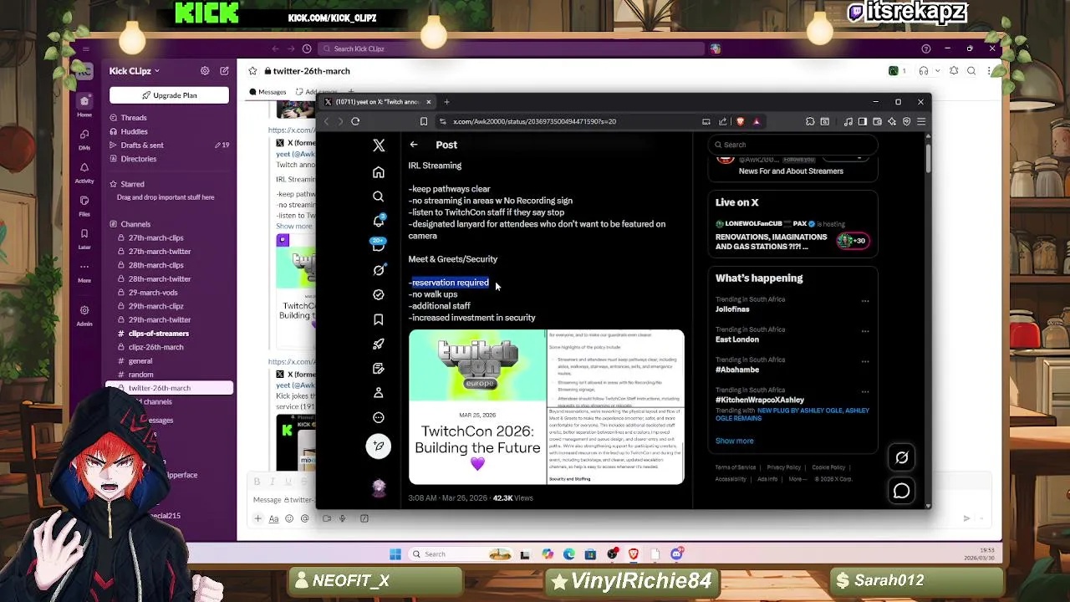The width and height of the screenshot is (1070, 602).
Task: Open X Explore search icon in sidebar
Action: click(379, 196)
